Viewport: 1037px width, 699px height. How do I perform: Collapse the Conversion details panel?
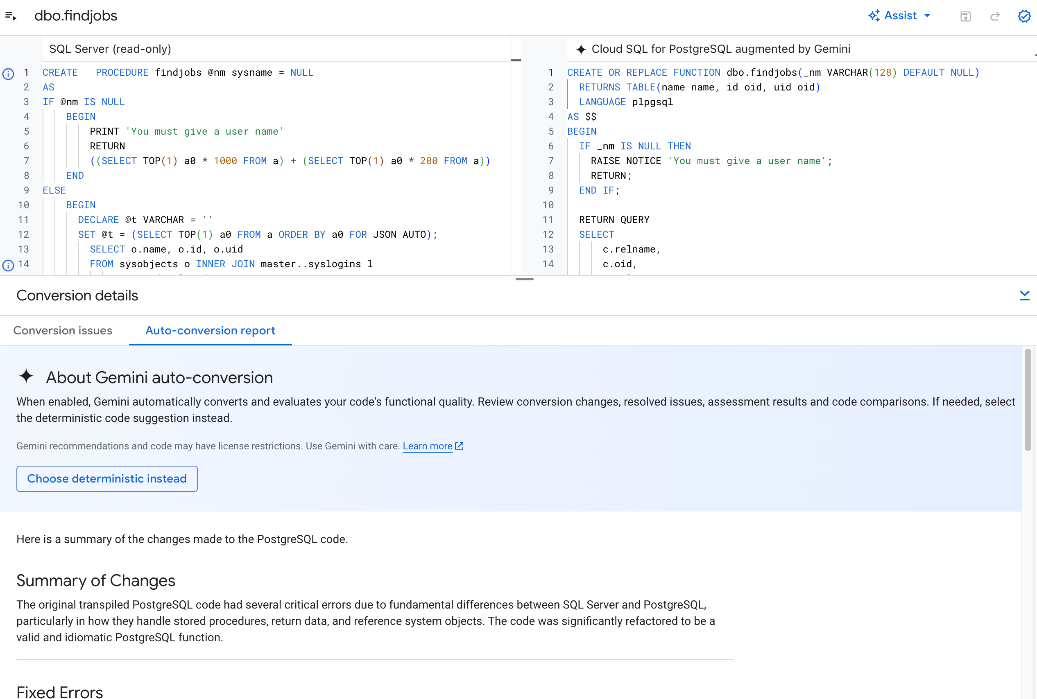click(x=1024, y=295)
